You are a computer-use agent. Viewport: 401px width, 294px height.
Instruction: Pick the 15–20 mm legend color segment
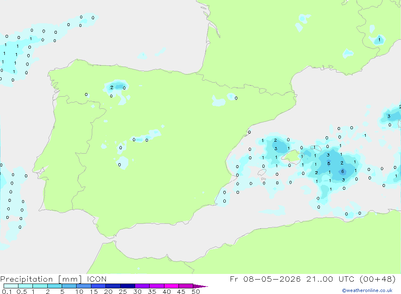98,286
